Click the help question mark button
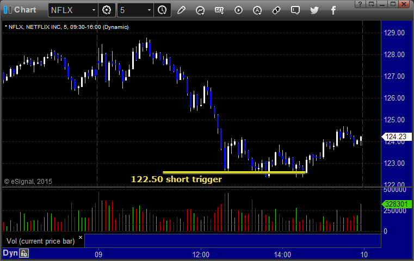The width and height of the screenshot is (414, 261). tap(360, 4)
